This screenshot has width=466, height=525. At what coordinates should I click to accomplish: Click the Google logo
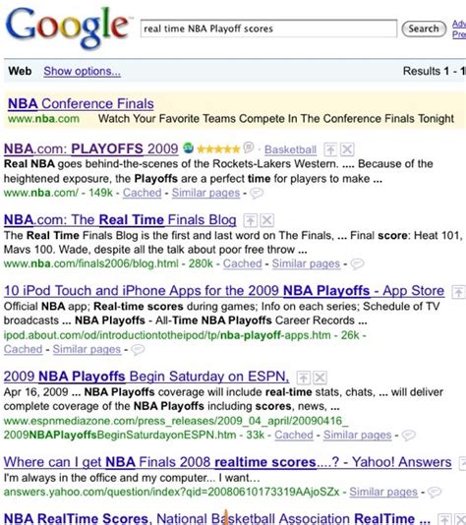[x=68, y=28]
